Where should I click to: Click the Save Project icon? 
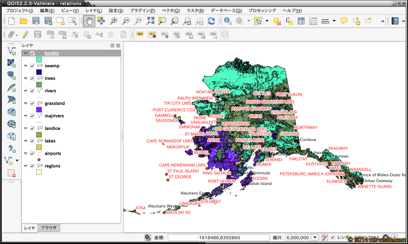tap(36, 21)
